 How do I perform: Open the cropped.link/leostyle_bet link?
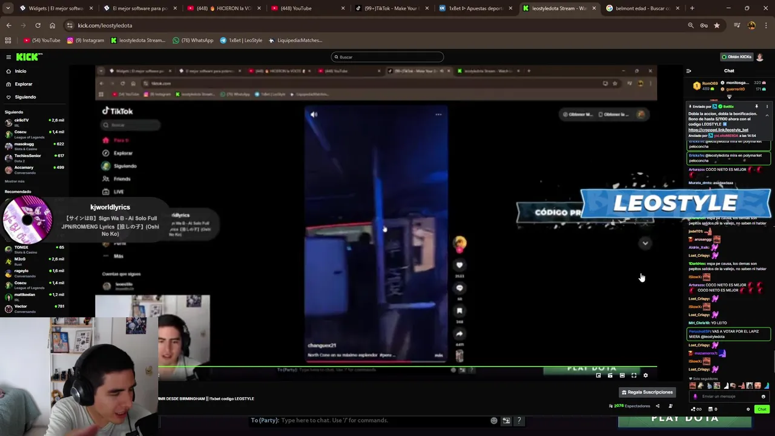click(x=718, y=130)
